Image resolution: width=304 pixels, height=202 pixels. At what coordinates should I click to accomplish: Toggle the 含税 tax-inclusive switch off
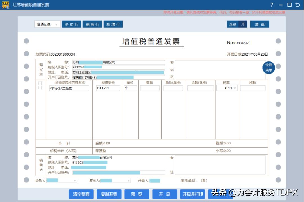(237, 24)
